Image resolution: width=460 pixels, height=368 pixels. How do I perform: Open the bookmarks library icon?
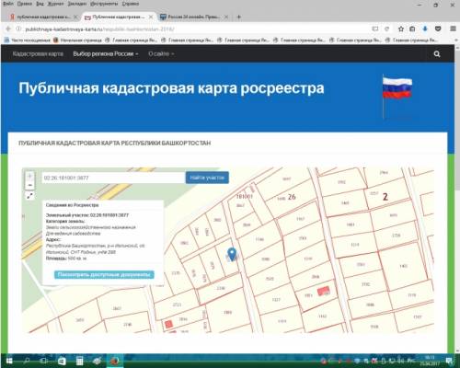(412, 29)
